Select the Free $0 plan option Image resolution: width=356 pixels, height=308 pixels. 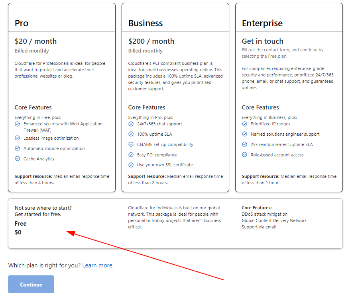[x=21, y=228]
